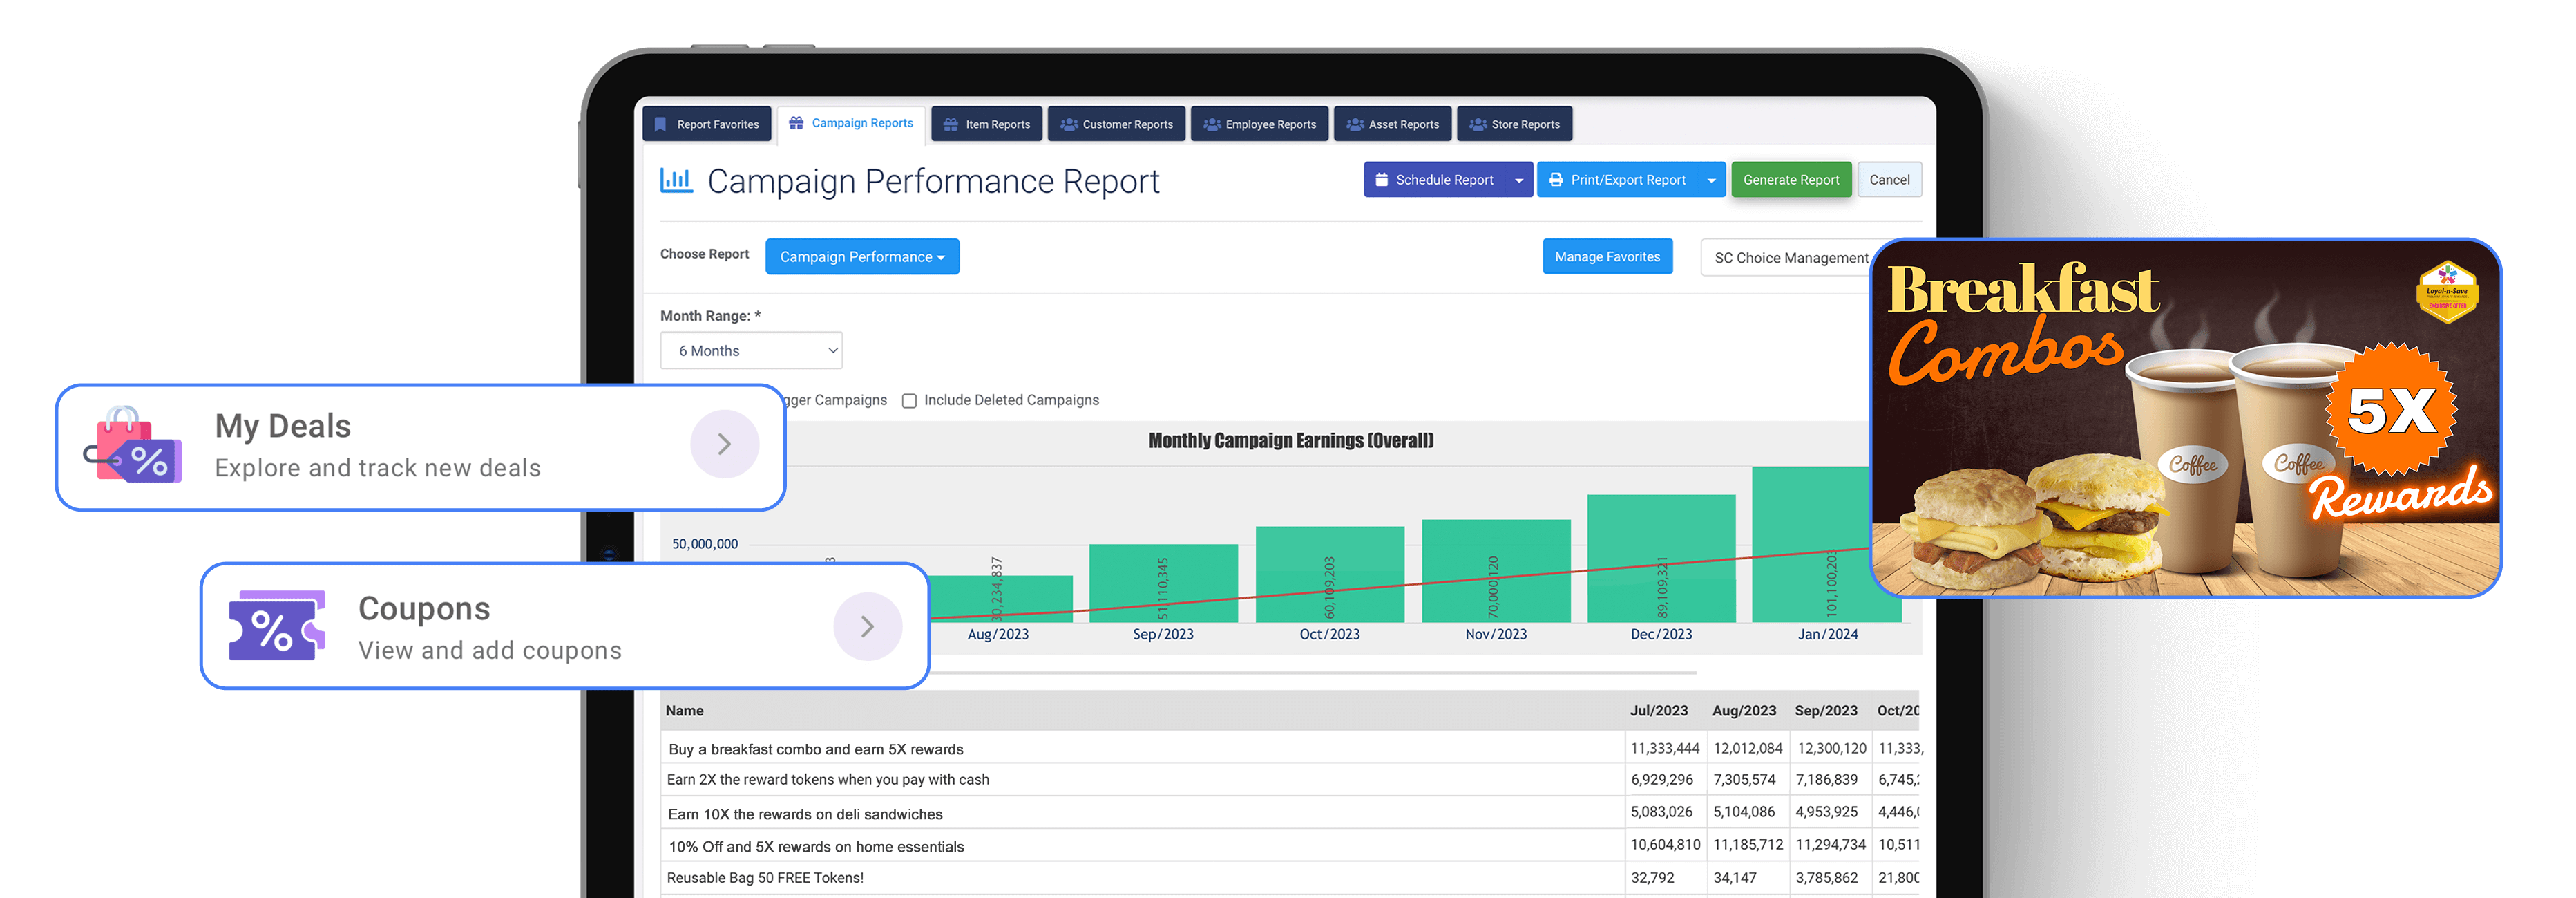Open the Campaign Performance report dropdown
The width and height of the screenshot is (2576, 898).
[862, 256]
